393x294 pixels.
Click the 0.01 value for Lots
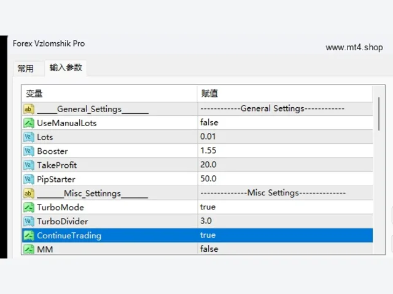[x=208, y=137]
